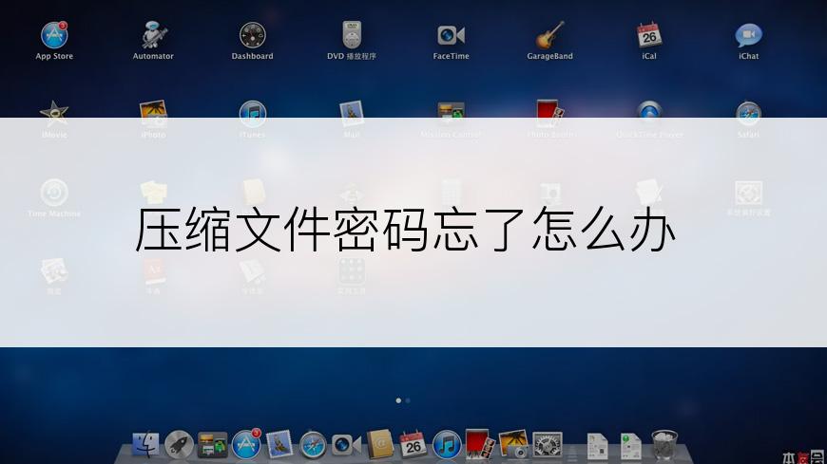Open the Documents stack in the Dock
Image resolution: width=827 pixels, height=464 pixels.
(598, 446)
